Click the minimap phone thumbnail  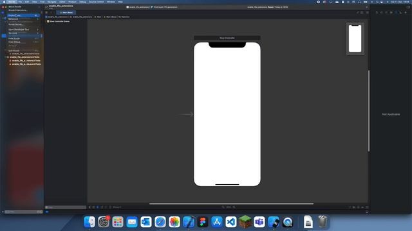tap(355, 38)
